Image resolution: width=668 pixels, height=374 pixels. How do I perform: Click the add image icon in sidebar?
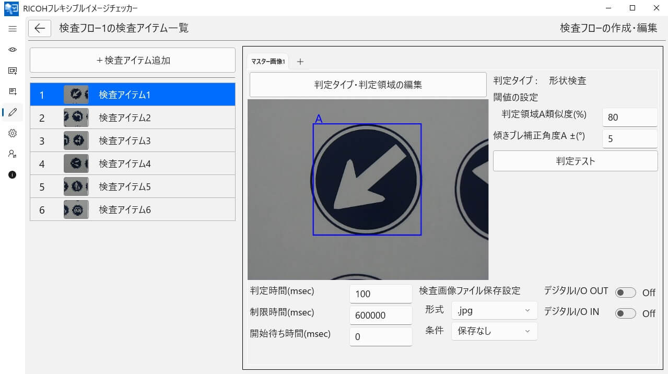pos(13,71)
